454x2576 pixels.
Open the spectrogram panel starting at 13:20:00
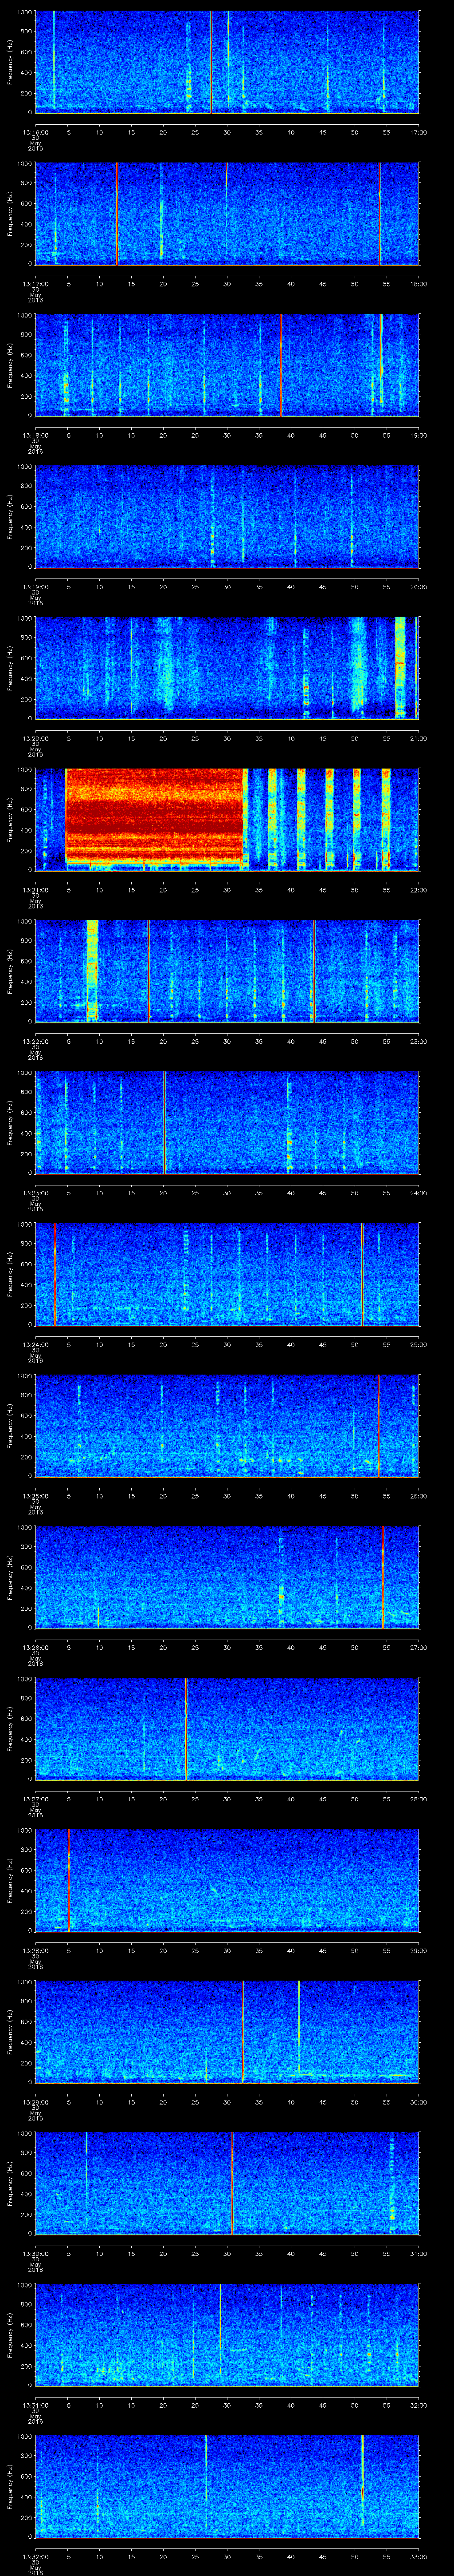[227, 668]
